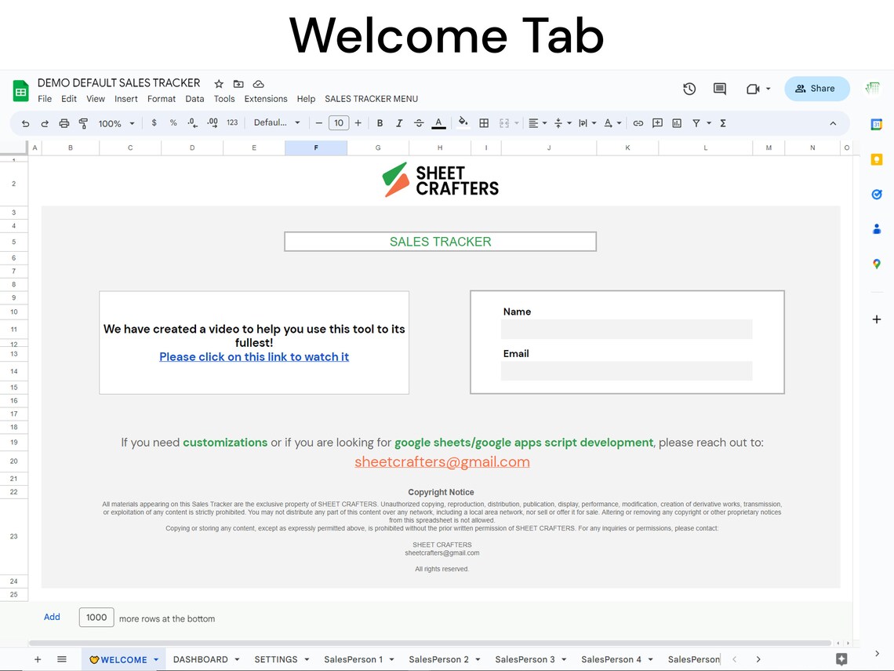Open the Insert chart tool

coord(675,123)
